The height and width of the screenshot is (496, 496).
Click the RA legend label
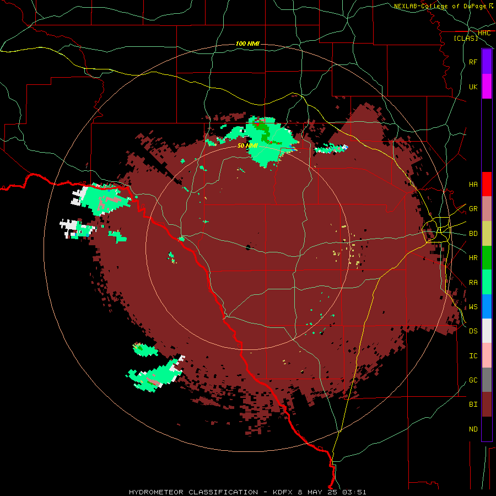point(473,283)
